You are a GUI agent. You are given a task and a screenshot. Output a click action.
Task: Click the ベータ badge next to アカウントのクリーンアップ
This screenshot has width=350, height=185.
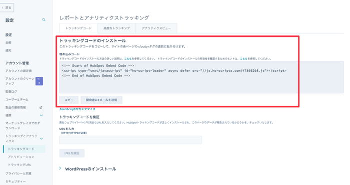pos(39,81)
